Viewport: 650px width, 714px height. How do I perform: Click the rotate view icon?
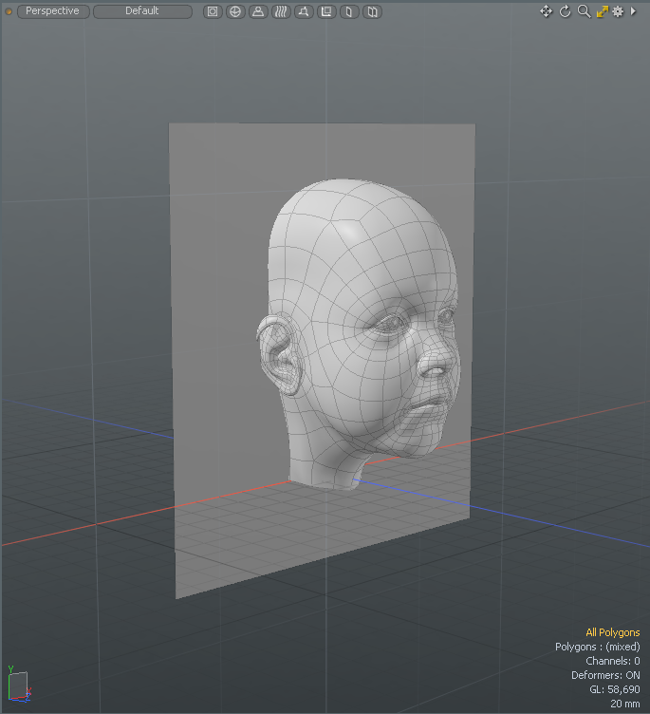(566, 11)
